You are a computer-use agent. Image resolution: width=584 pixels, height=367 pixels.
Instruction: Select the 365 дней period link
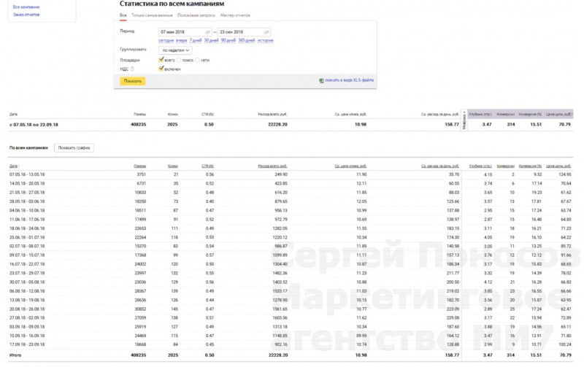[247, 40]
